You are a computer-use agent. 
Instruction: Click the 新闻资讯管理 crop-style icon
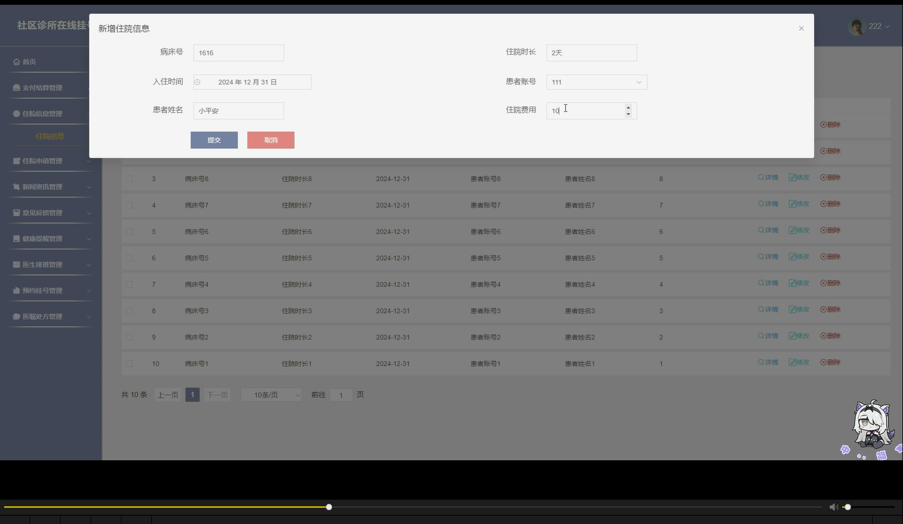click(17, 187)
